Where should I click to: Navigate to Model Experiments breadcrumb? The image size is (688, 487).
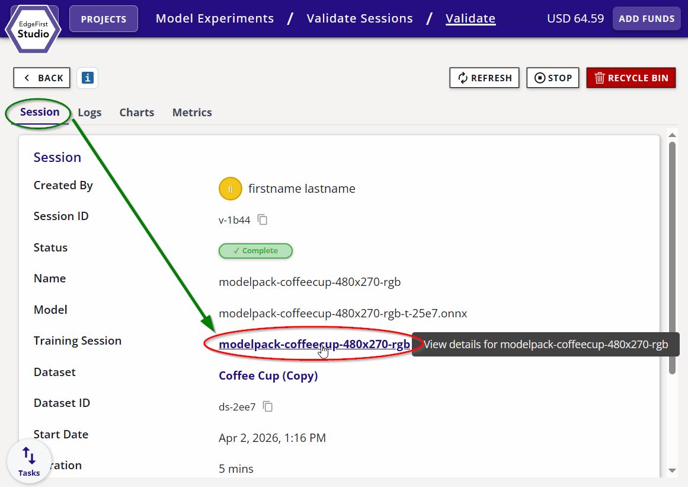tap(215, 18)
